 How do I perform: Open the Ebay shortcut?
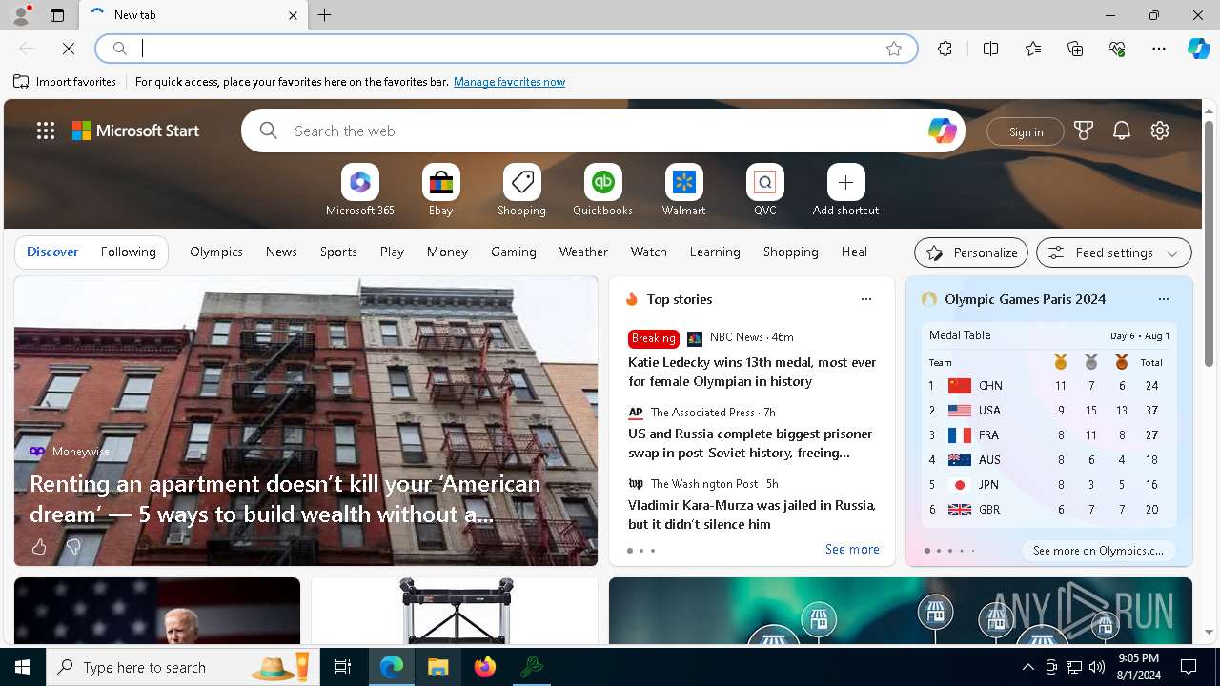(x=440, y=191)
